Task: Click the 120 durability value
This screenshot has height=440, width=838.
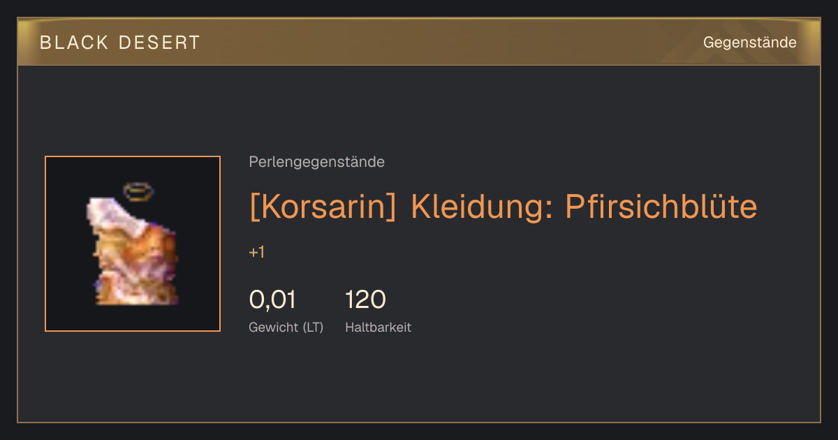Action: [x=365, y=300]
